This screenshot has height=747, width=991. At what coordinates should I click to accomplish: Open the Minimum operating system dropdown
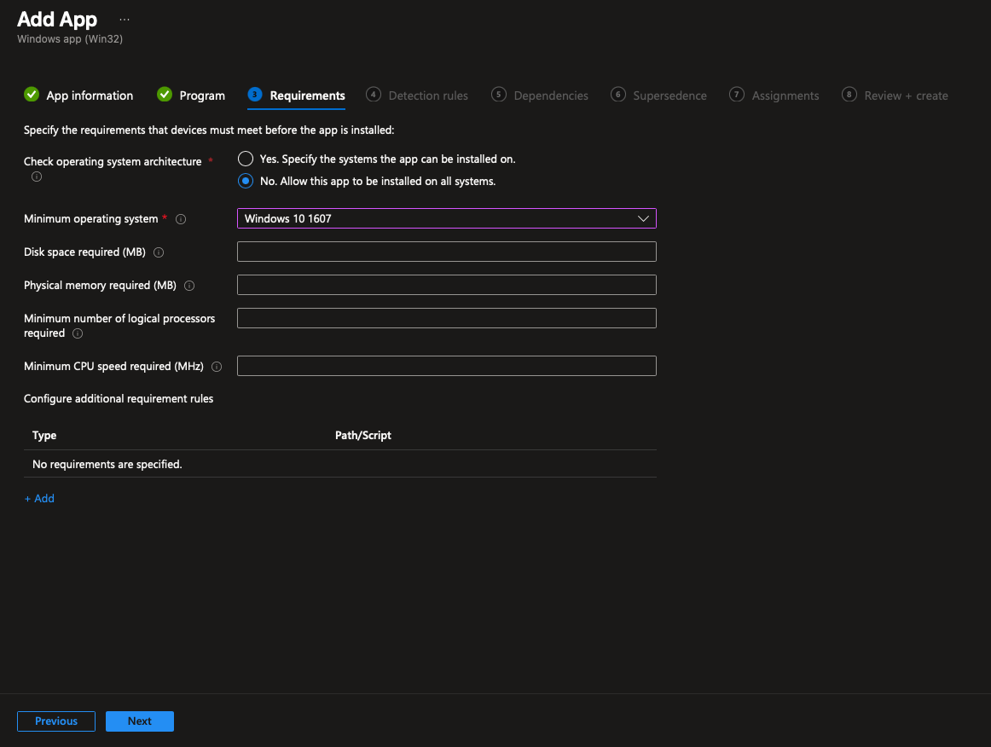click(446, 218)
